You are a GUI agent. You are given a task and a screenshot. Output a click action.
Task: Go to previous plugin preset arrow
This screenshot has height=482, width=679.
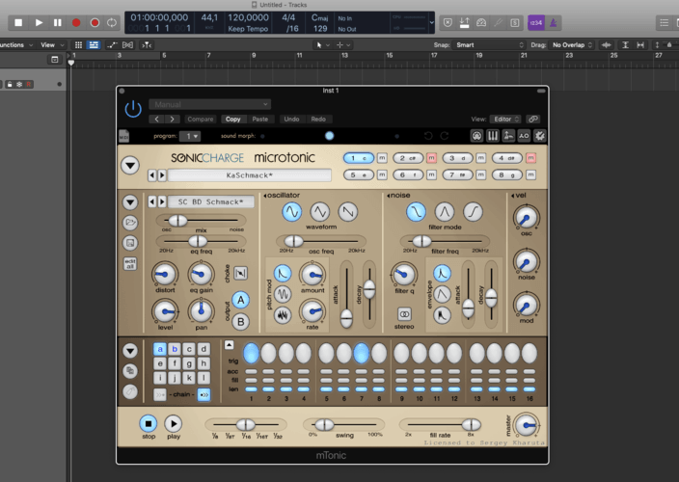coord(157,119)
